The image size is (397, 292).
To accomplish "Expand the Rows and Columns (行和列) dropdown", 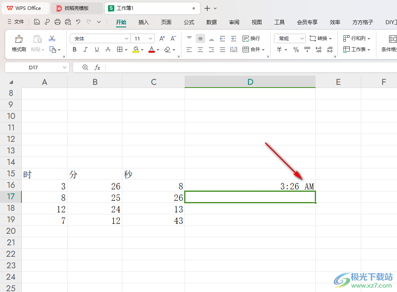I will click(369, 39).
